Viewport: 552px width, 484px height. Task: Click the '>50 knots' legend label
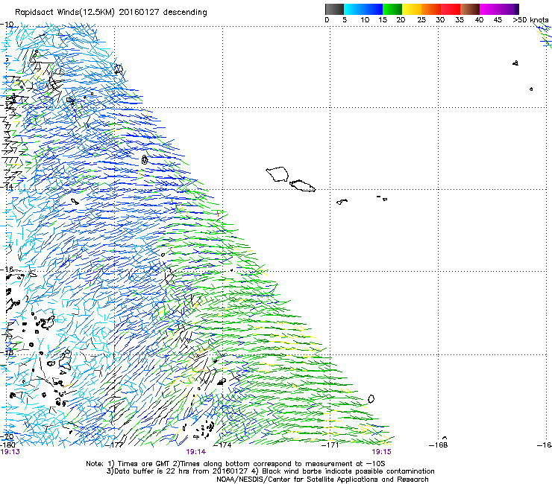pos(530,20)
